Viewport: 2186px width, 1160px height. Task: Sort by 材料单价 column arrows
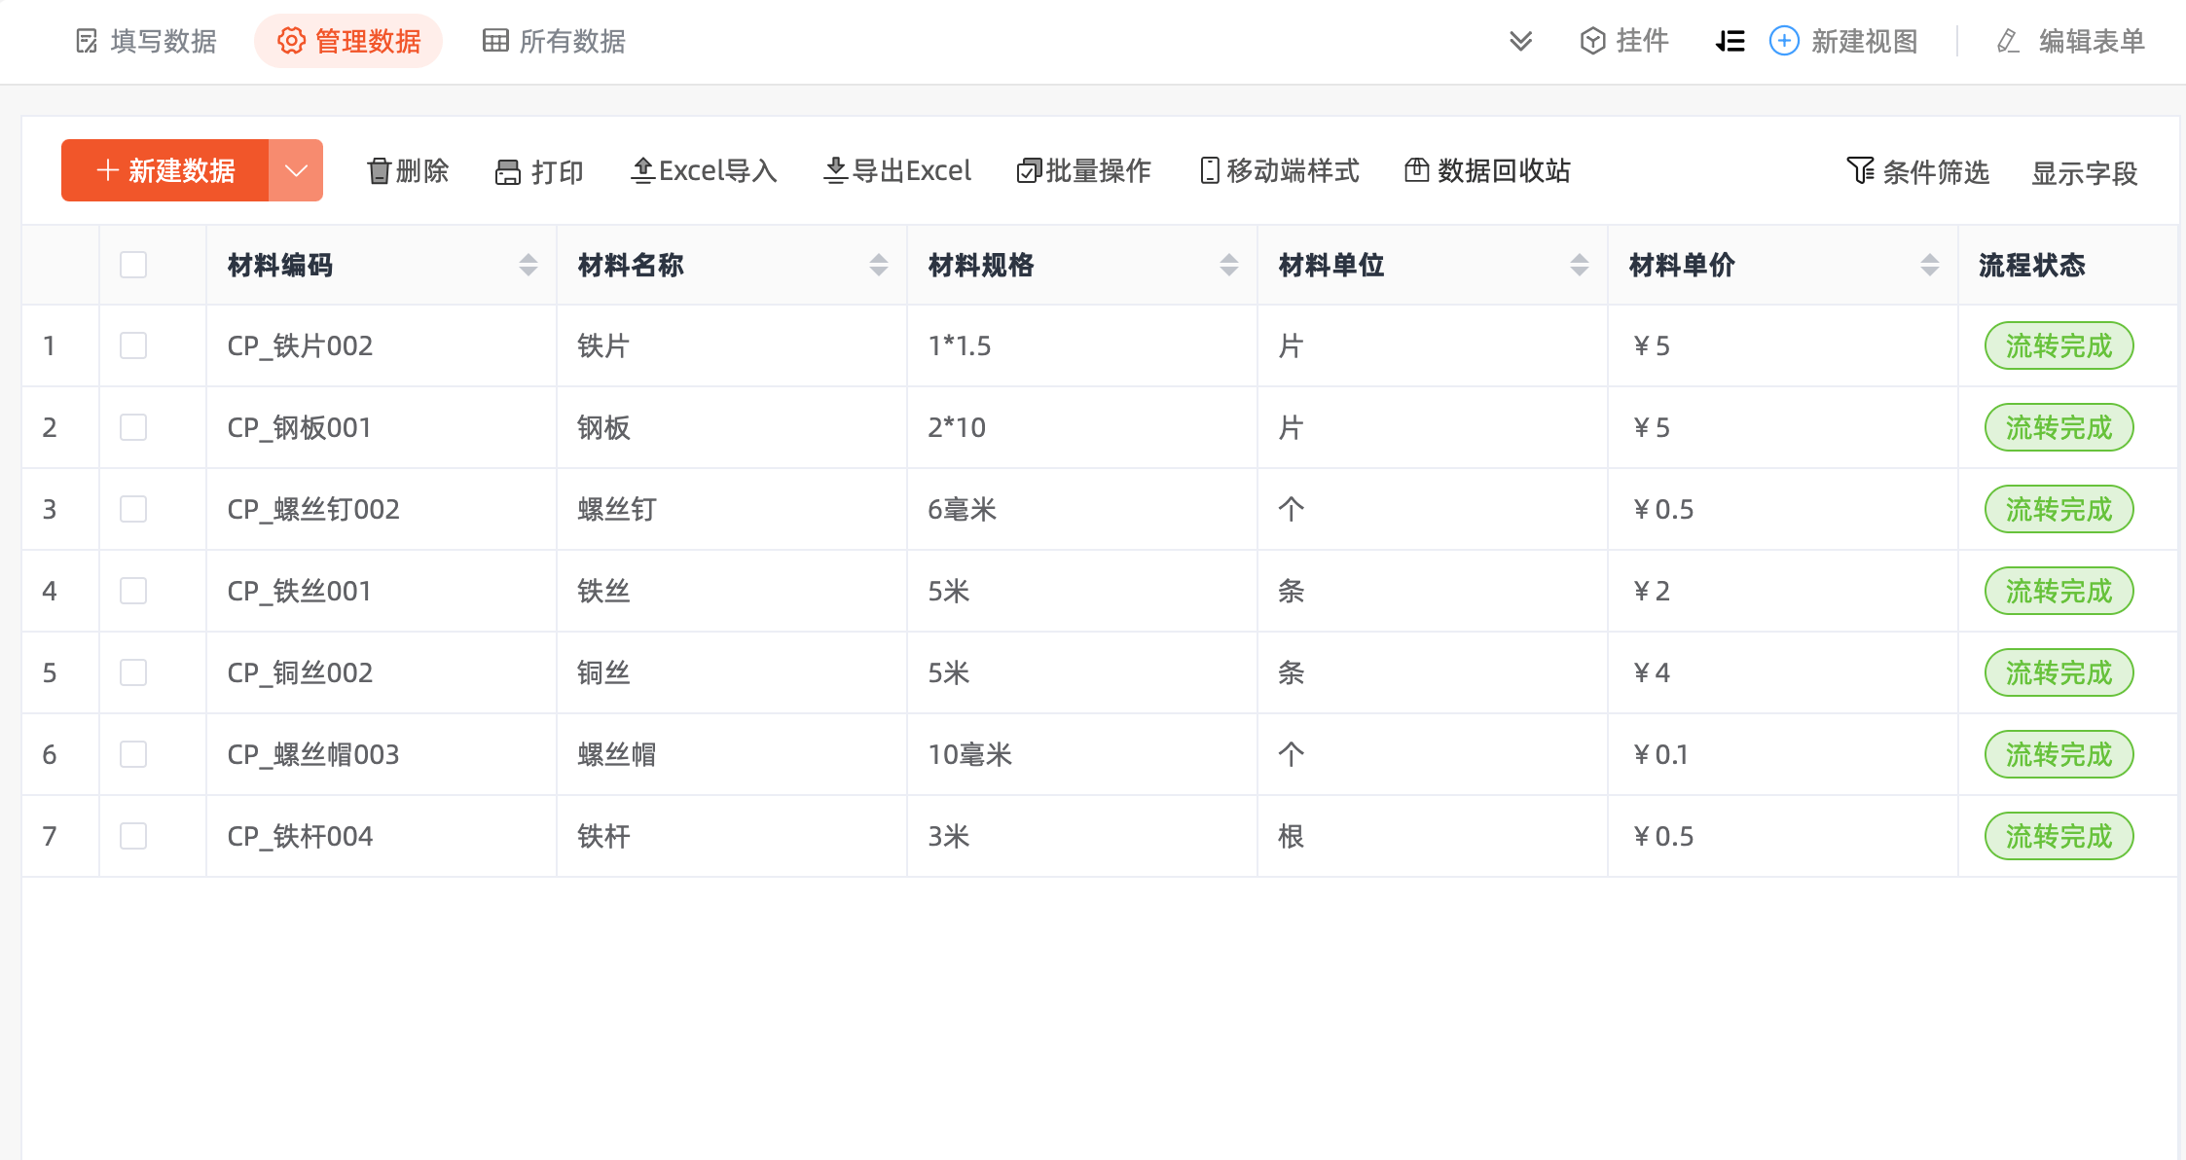coord(1929,265)
